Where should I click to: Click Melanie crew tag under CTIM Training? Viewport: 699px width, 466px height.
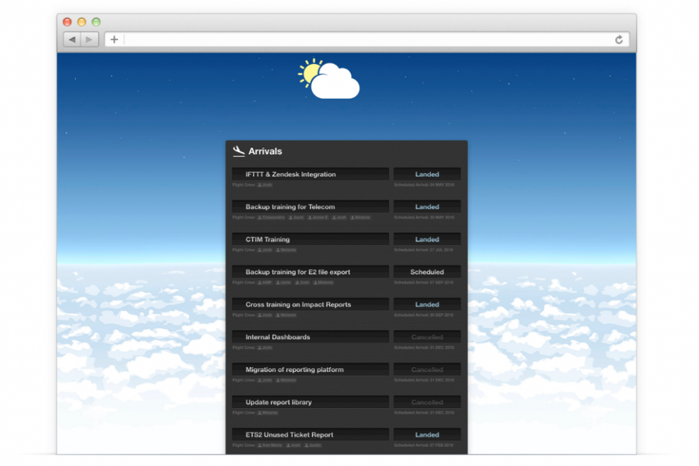pos(286,250)
